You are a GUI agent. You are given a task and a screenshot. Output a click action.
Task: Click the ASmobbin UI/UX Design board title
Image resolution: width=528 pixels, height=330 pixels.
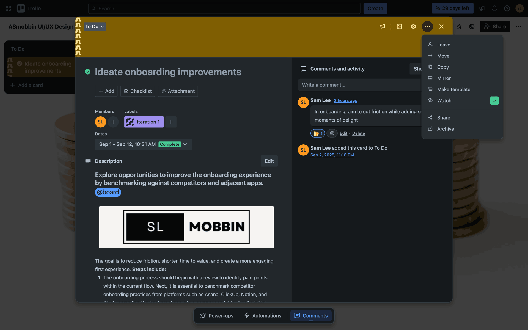pyautogui.click(x=41, y=27)
